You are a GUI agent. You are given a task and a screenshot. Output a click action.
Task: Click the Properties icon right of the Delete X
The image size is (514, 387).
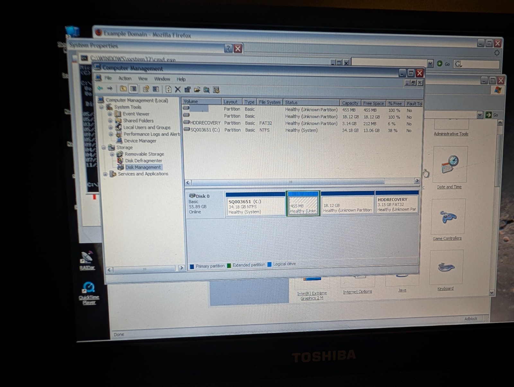coord(187,90)
